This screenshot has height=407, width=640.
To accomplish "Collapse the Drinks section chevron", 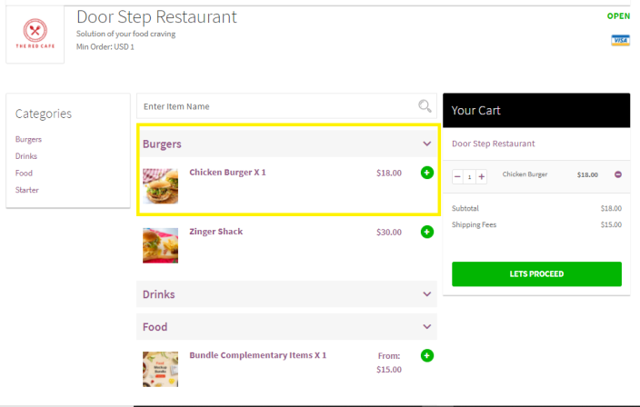I will 427,294.
